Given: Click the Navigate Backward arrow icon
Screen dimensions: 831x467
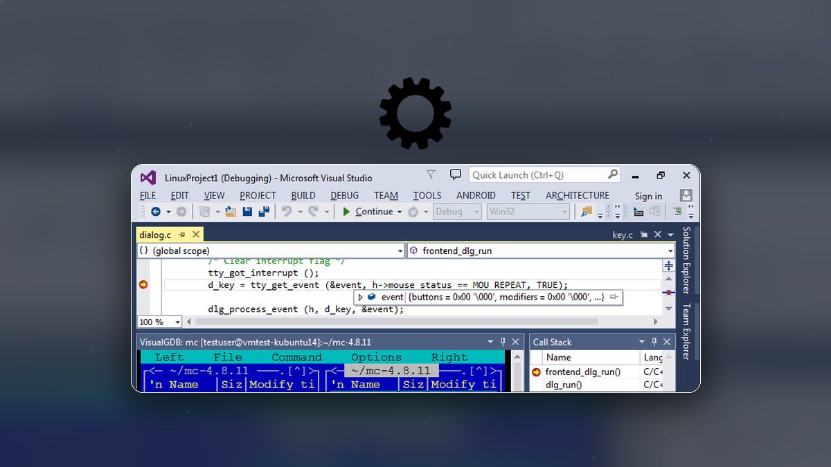Looking at the screenshot, I should pyautogui.click(x=156, y=212).
